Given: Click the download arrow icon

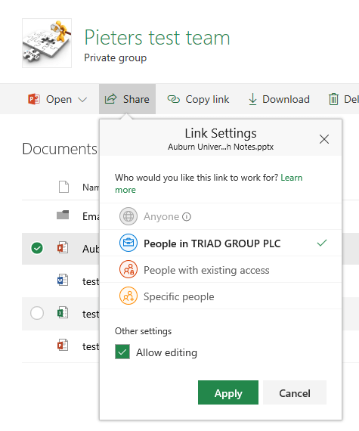Looking at the screenshot, I should pos(252,99).
